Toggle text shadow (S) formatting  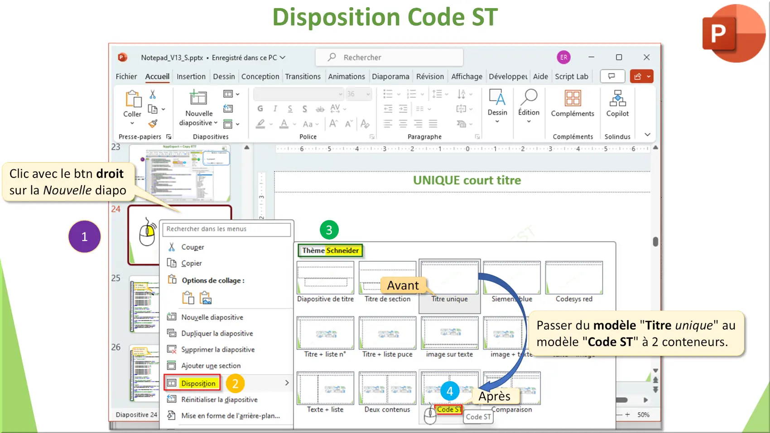305,109
